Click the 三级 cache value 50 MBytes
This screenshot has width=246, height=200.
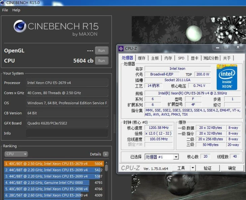pyautogui.click(x=211, y=145)
